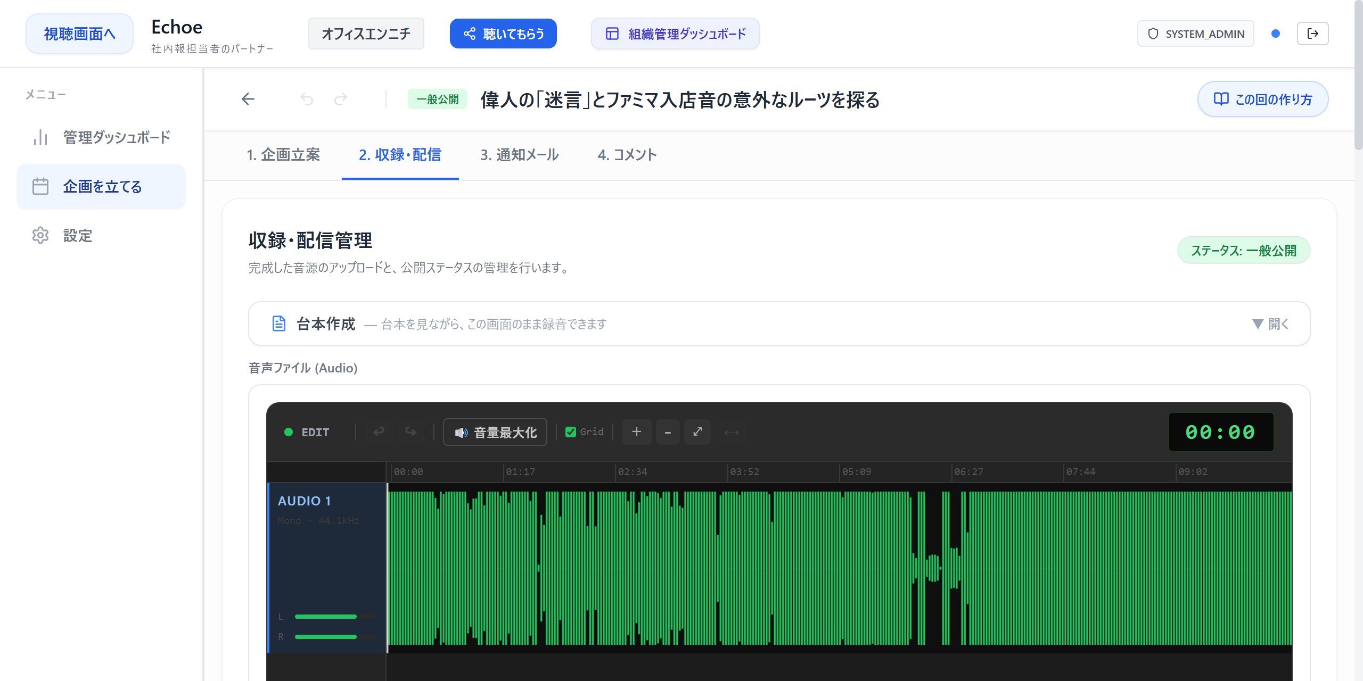This screenshot has height=681, width=1363.
Task: Open the 3. 通知メール tab
Action: tap(520, 155)
